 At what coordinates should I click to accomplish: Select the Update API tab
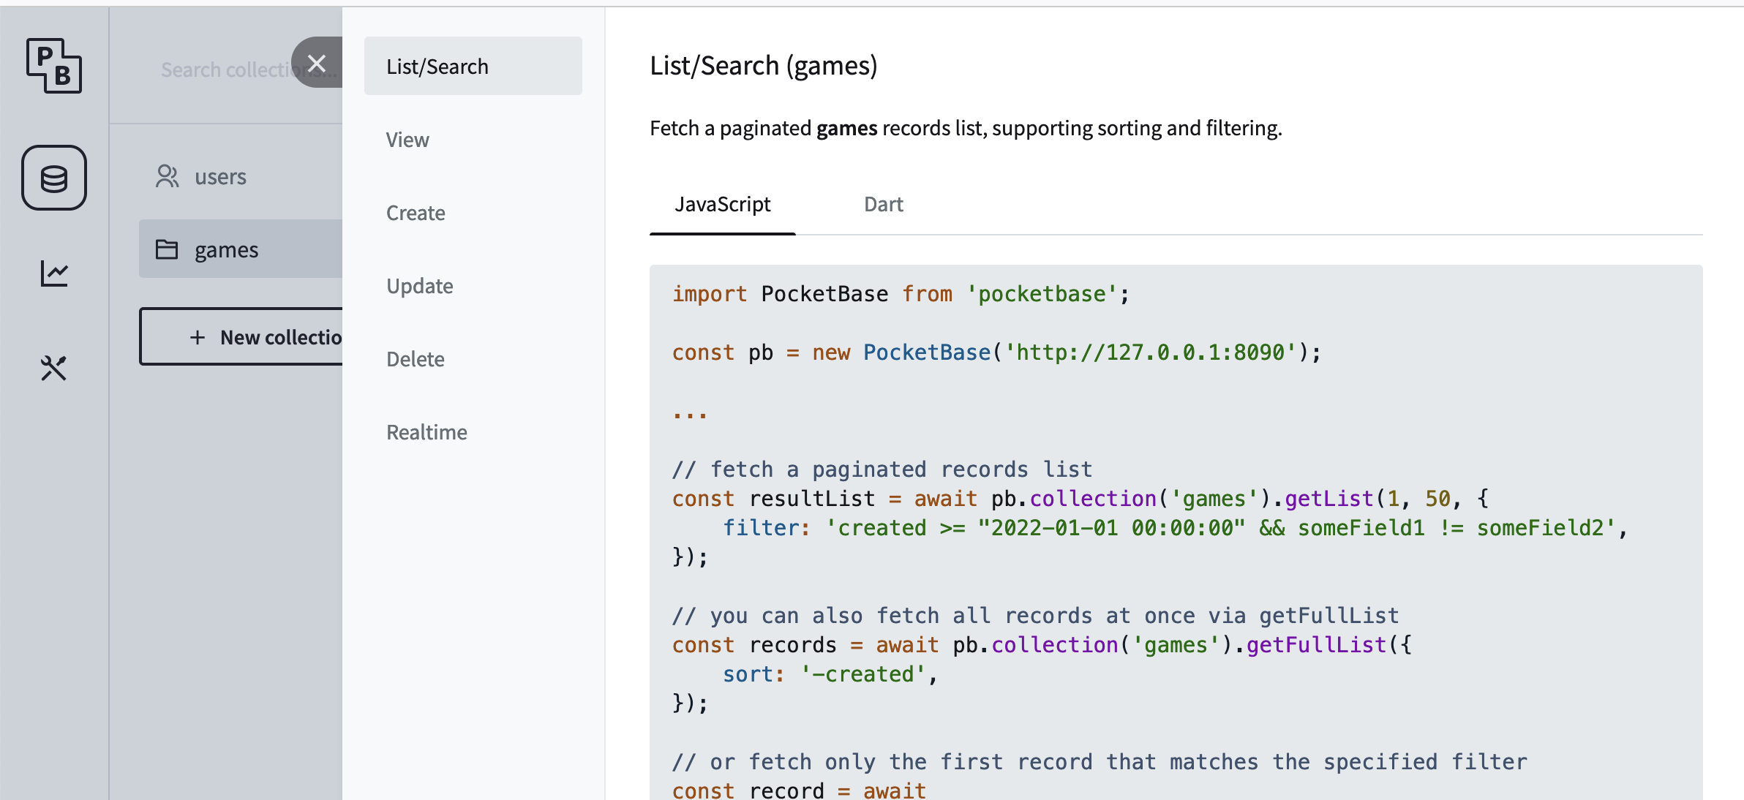pos(473,285)
